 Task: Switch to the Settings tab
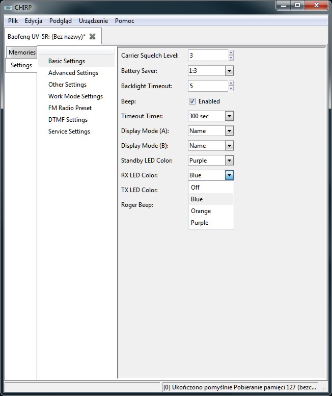(x=21, y=65)
